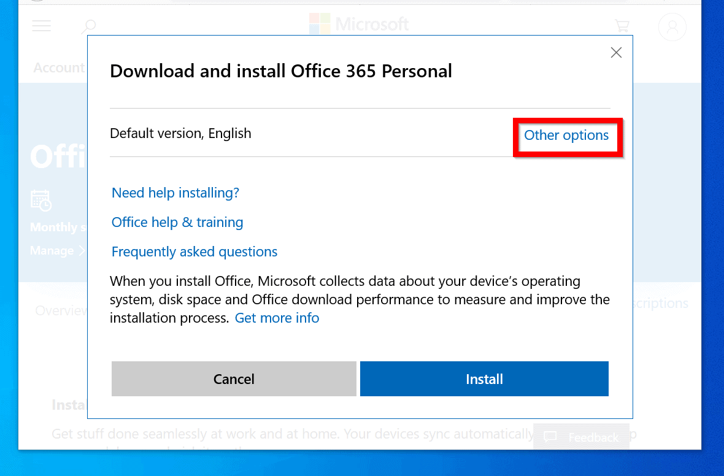724x476 pixels.
Task: Open the shopping cart
Action: click(x=622, y=26)
